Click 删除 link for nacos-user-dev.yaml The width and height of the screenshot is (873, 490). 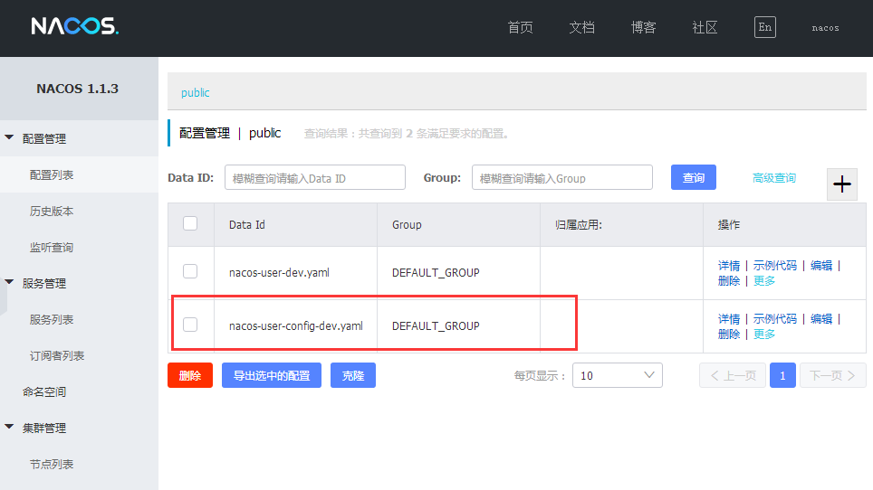tap(729, 280)
